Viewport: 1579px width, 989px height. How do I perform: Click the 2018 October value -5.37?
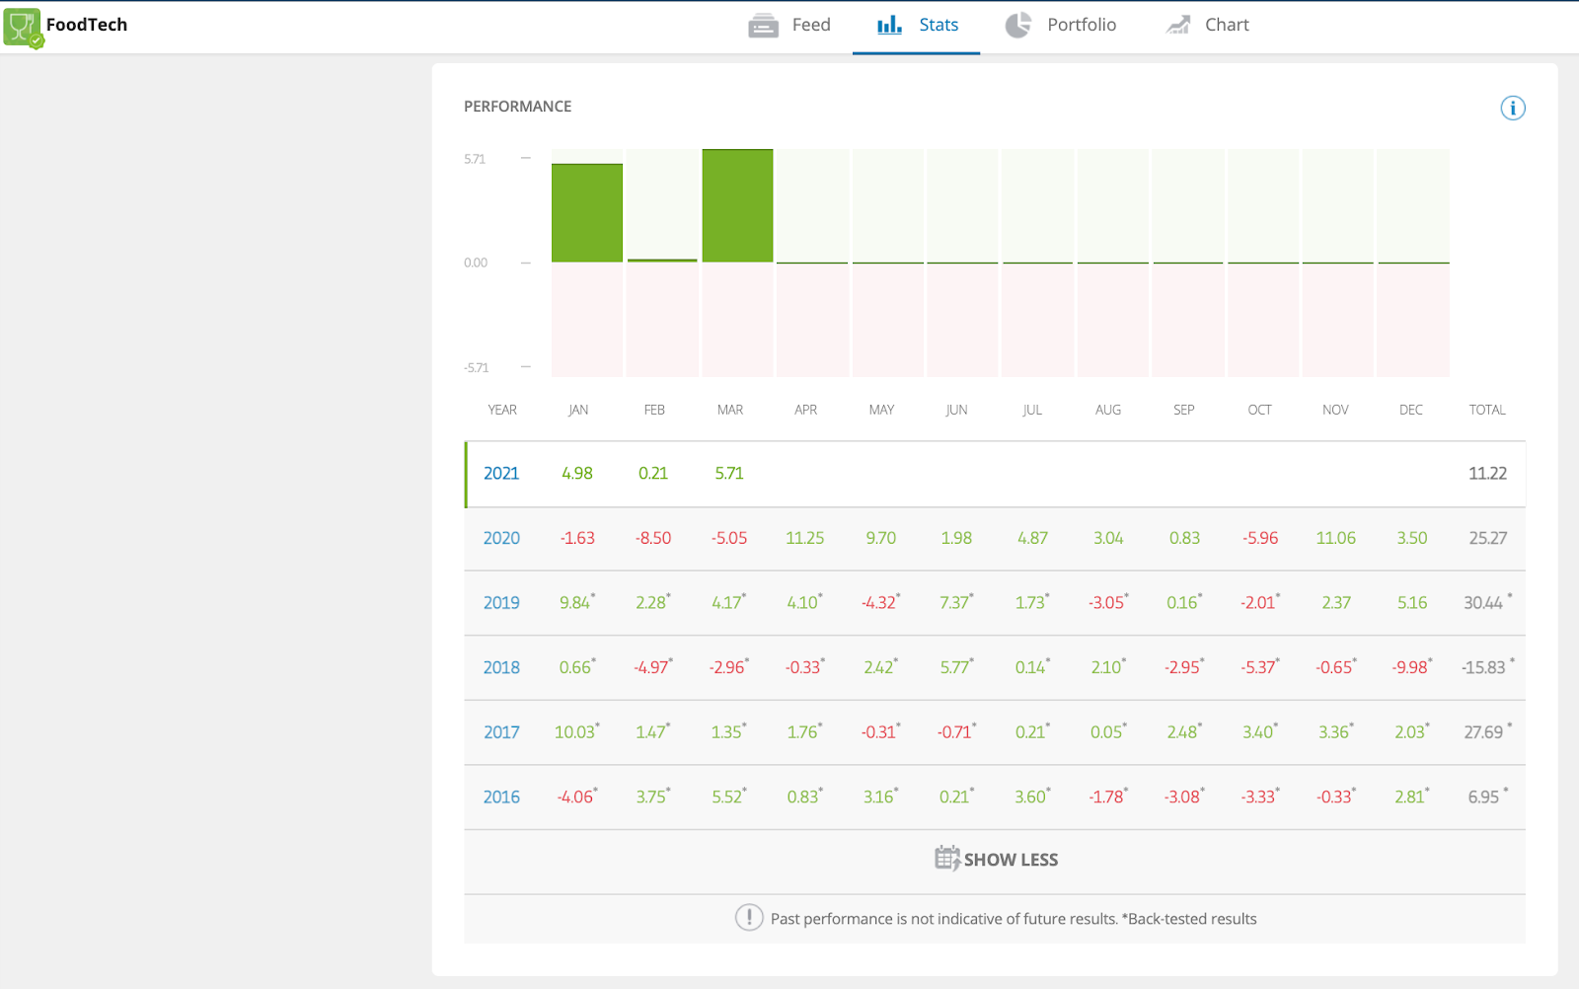(1257, 668)
